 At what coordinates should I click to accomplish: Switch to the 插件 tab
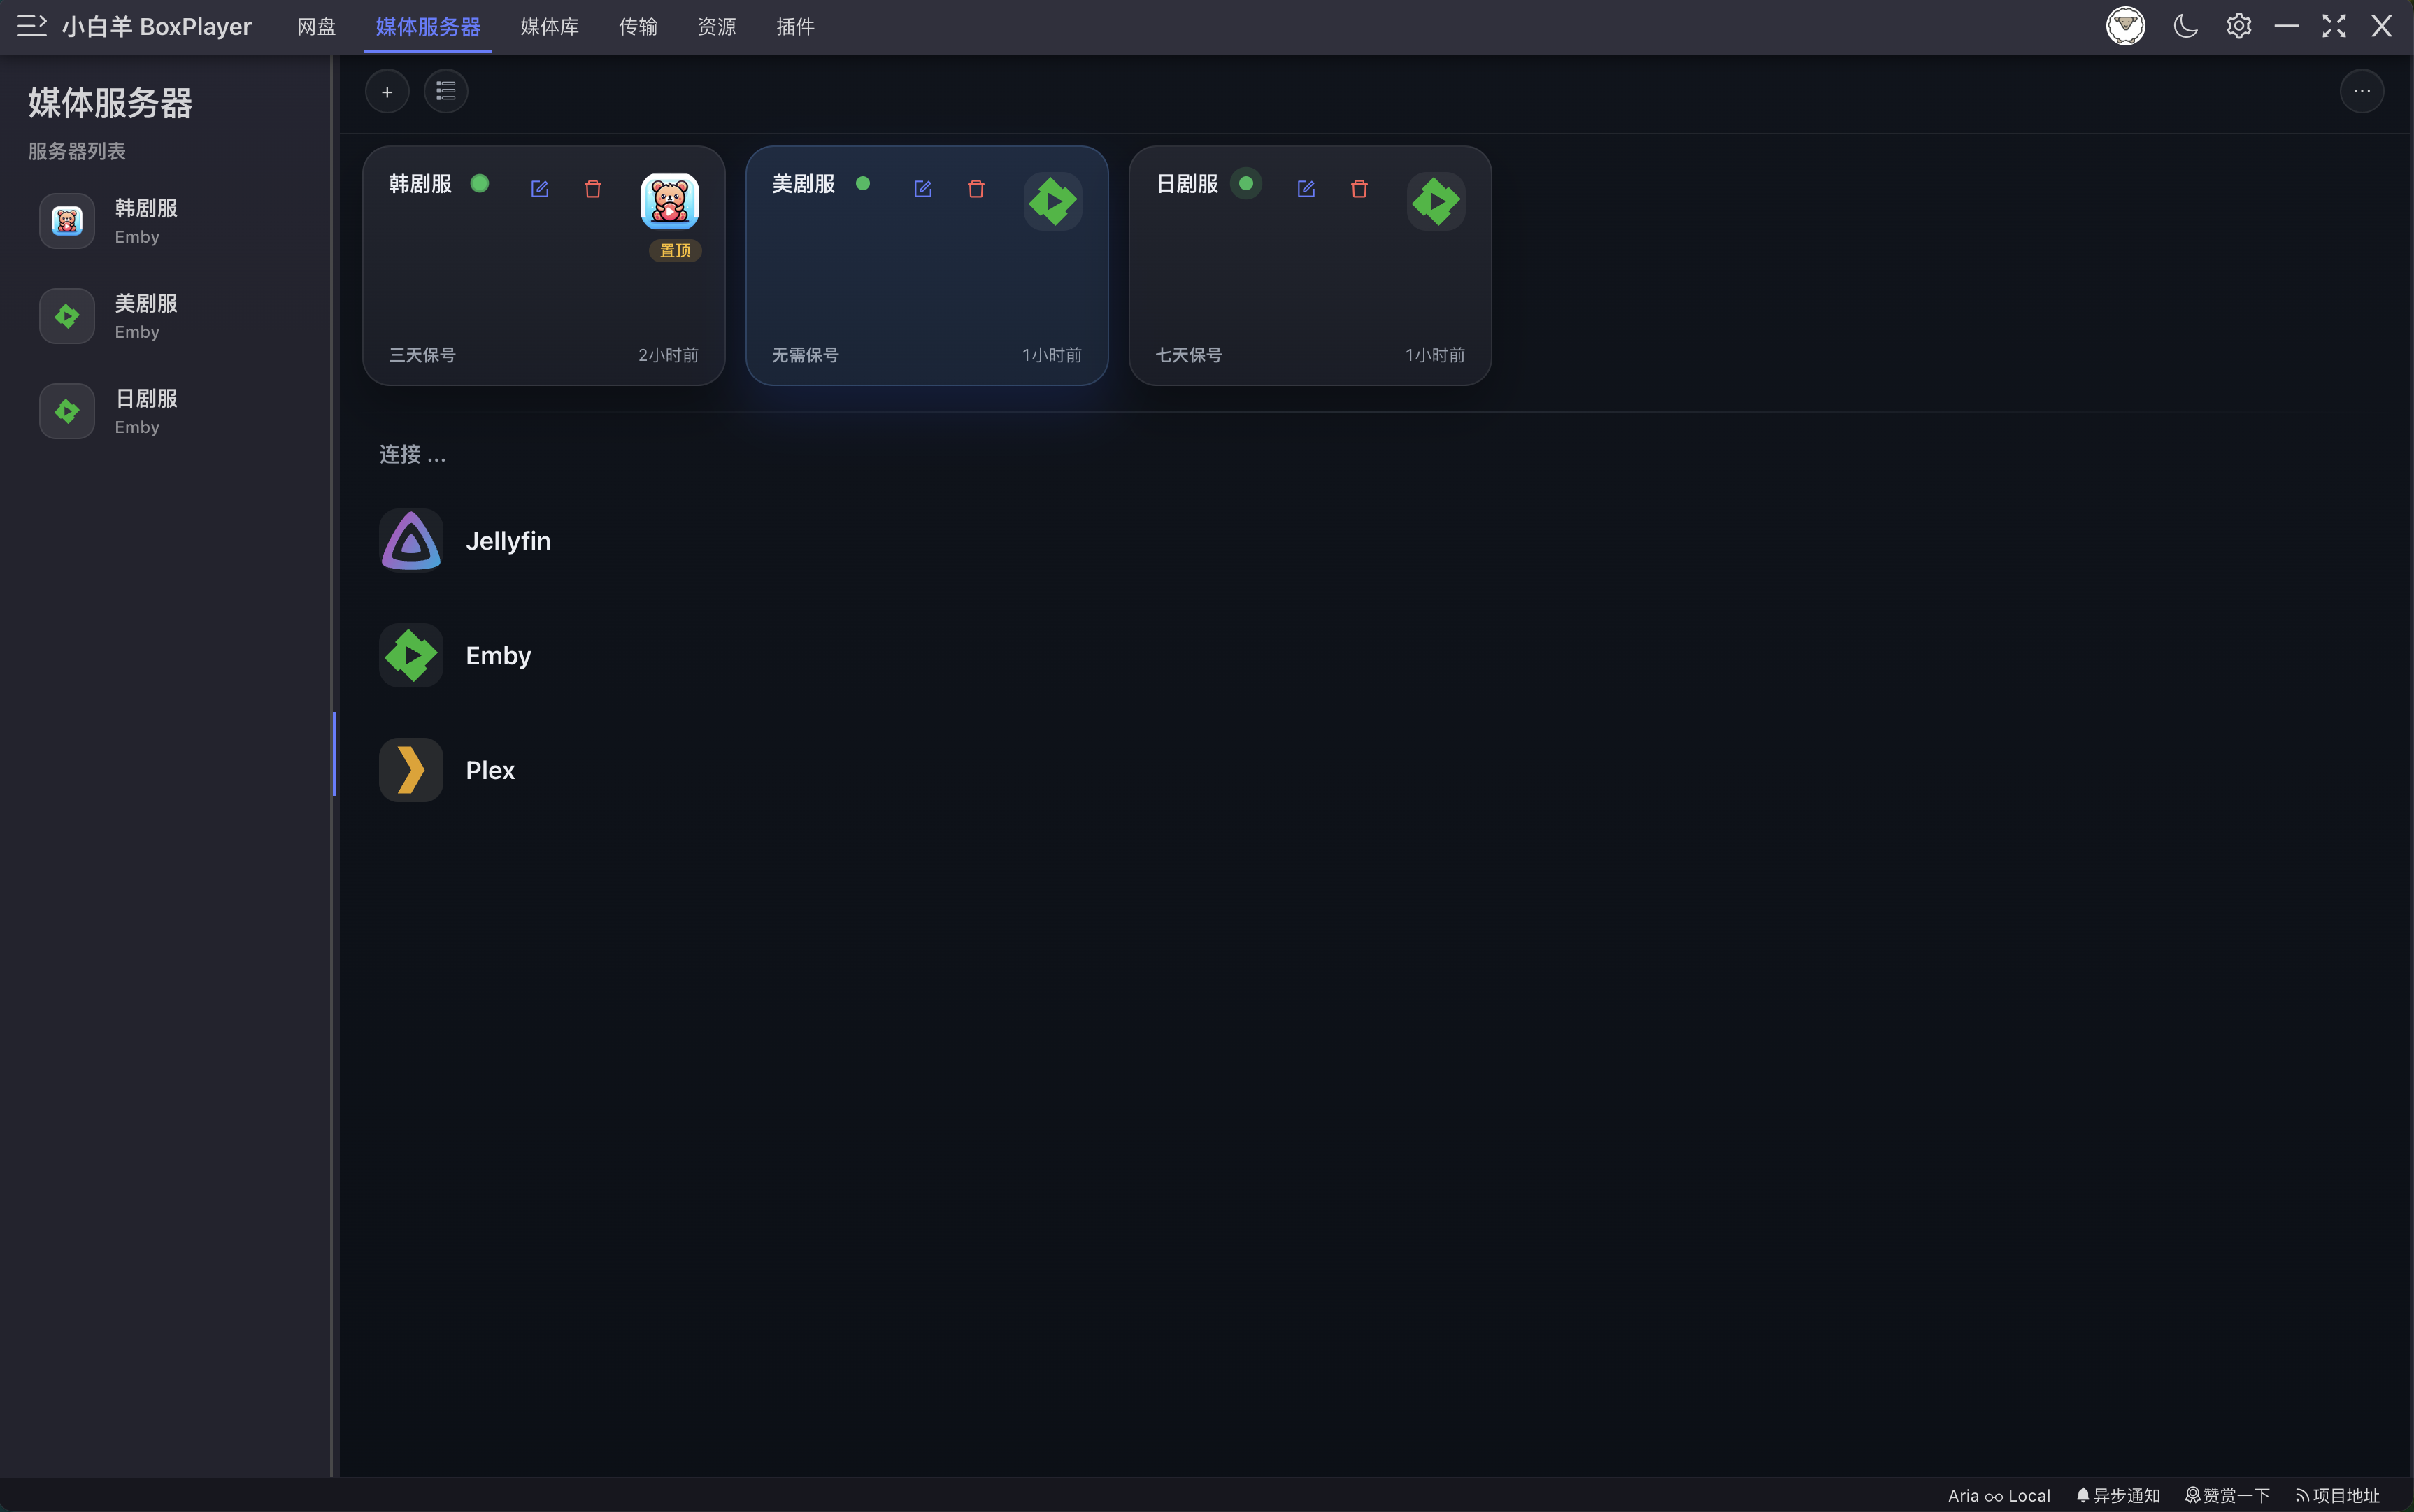(795, 27)
